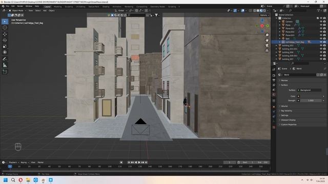Open the Add menu in viewport header
Image resolution: width=328 pixels, height=184 pixels.
point(45,10)
